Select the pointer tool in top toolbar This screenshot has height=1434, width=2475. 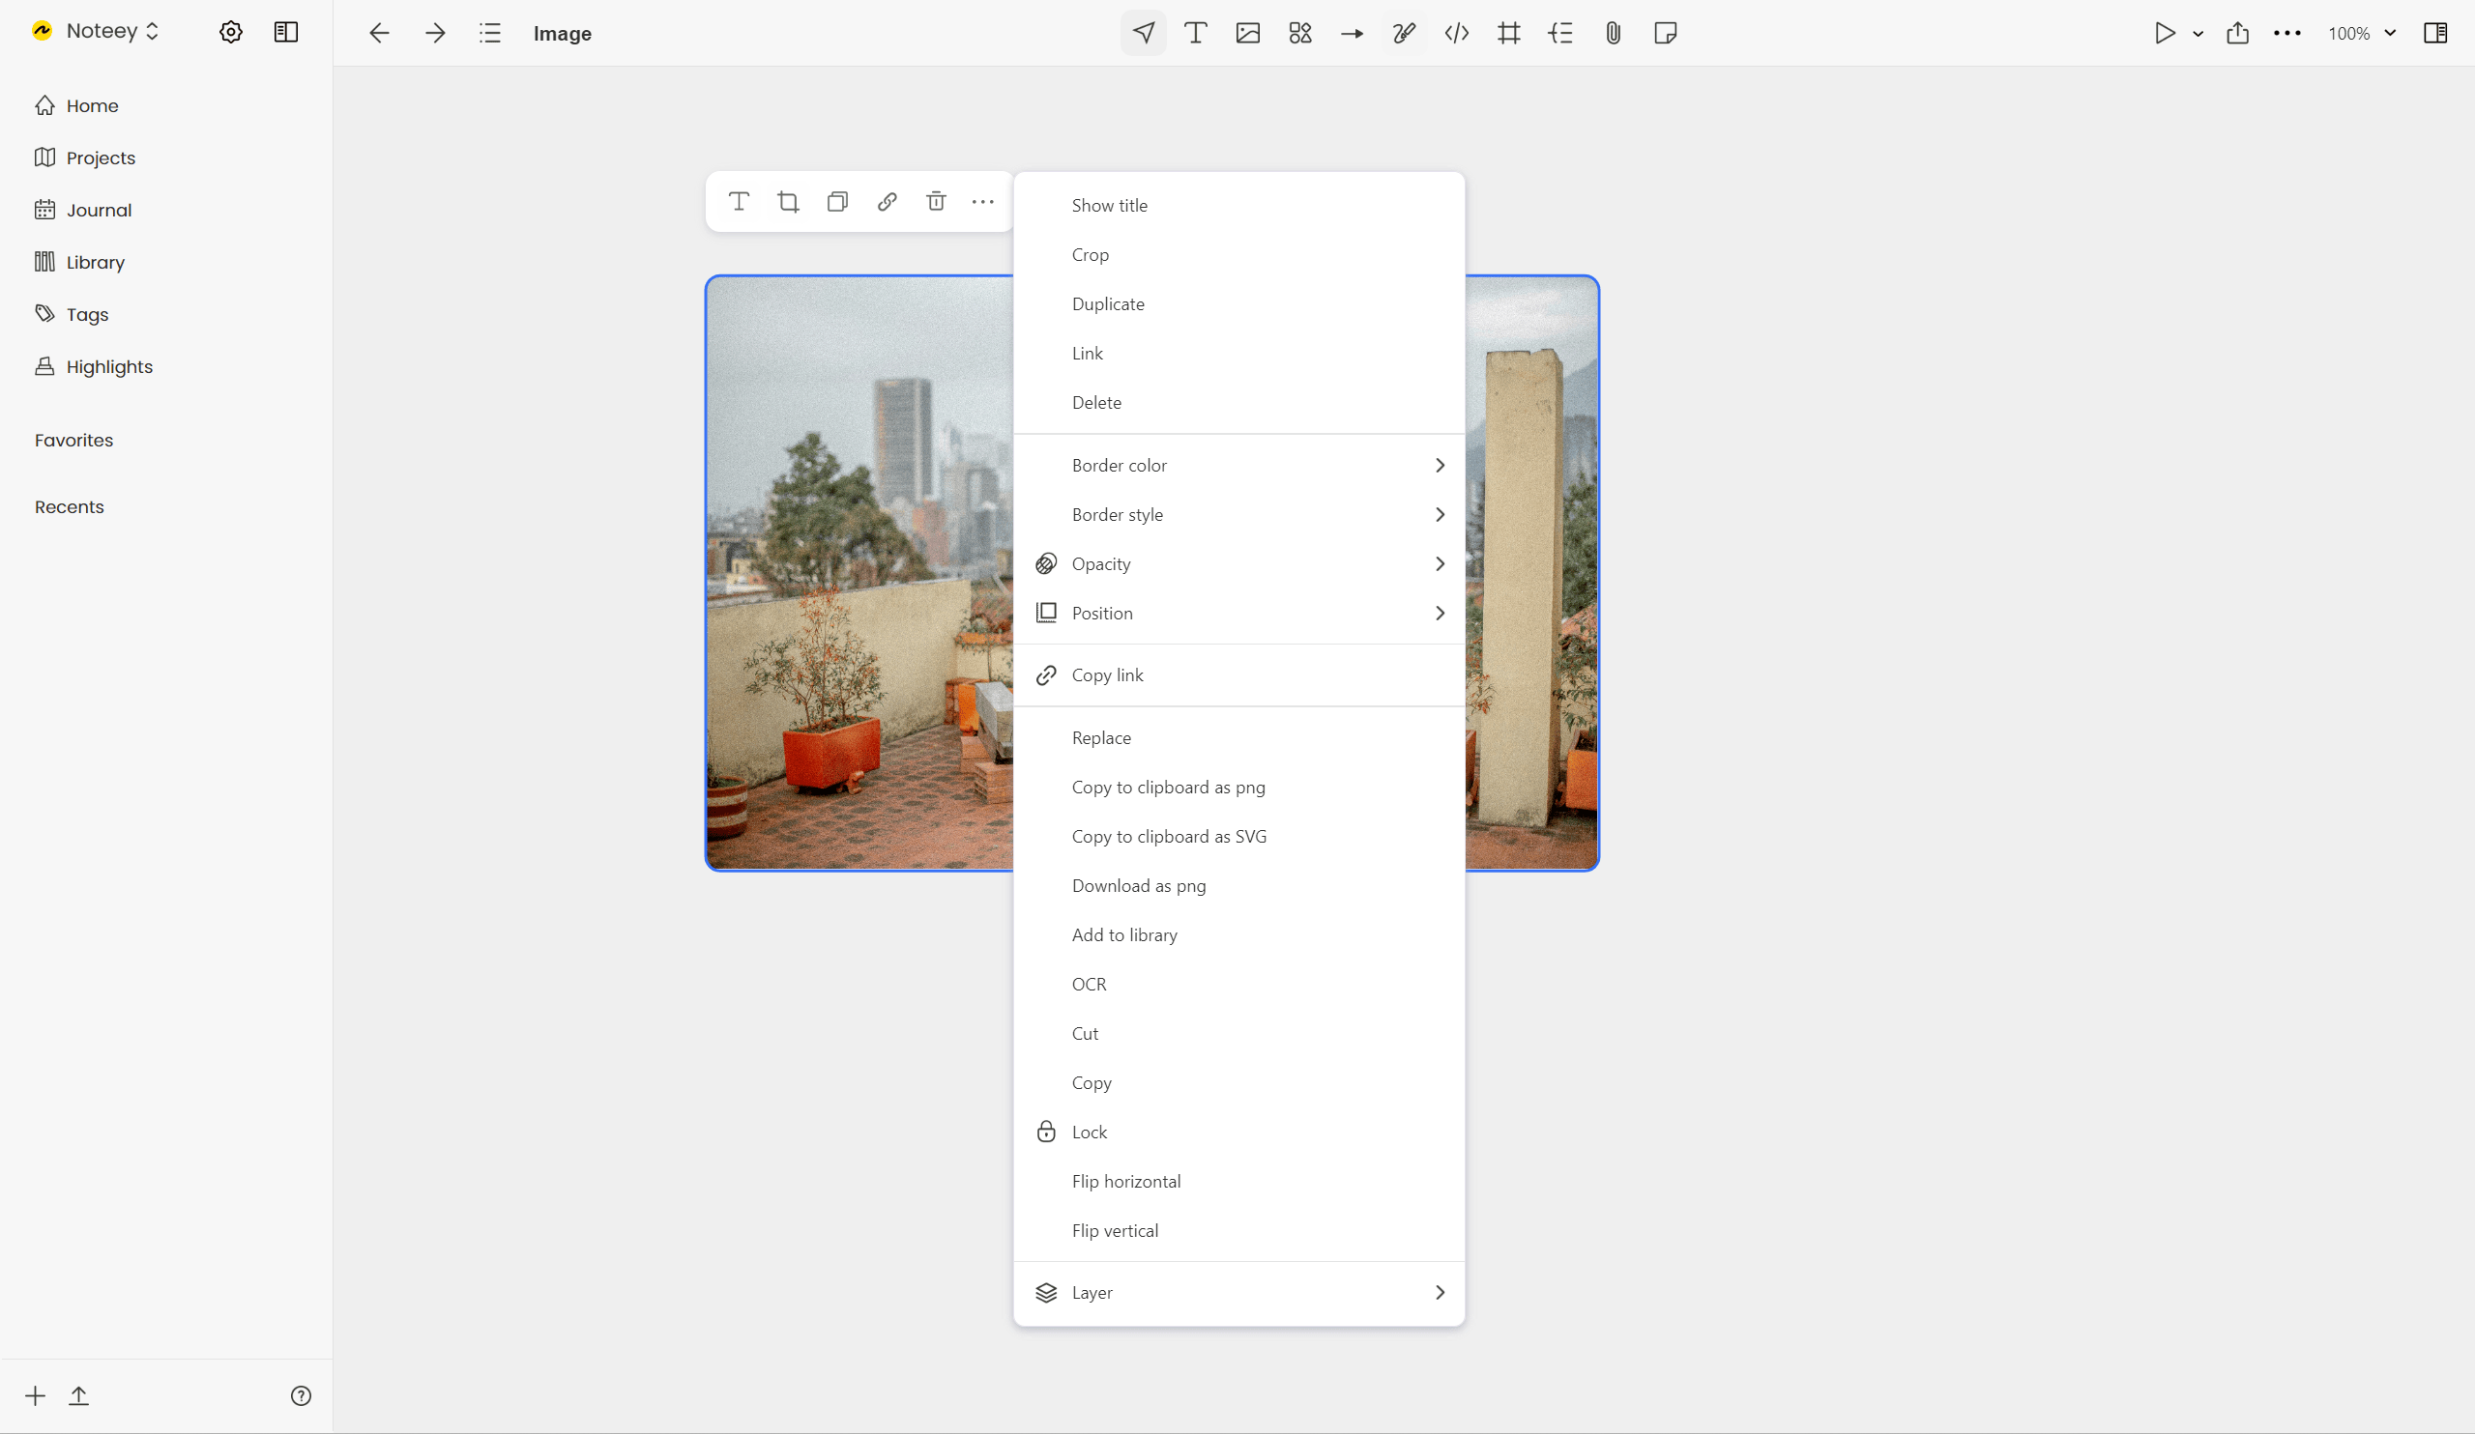[x=1143, y=34]
